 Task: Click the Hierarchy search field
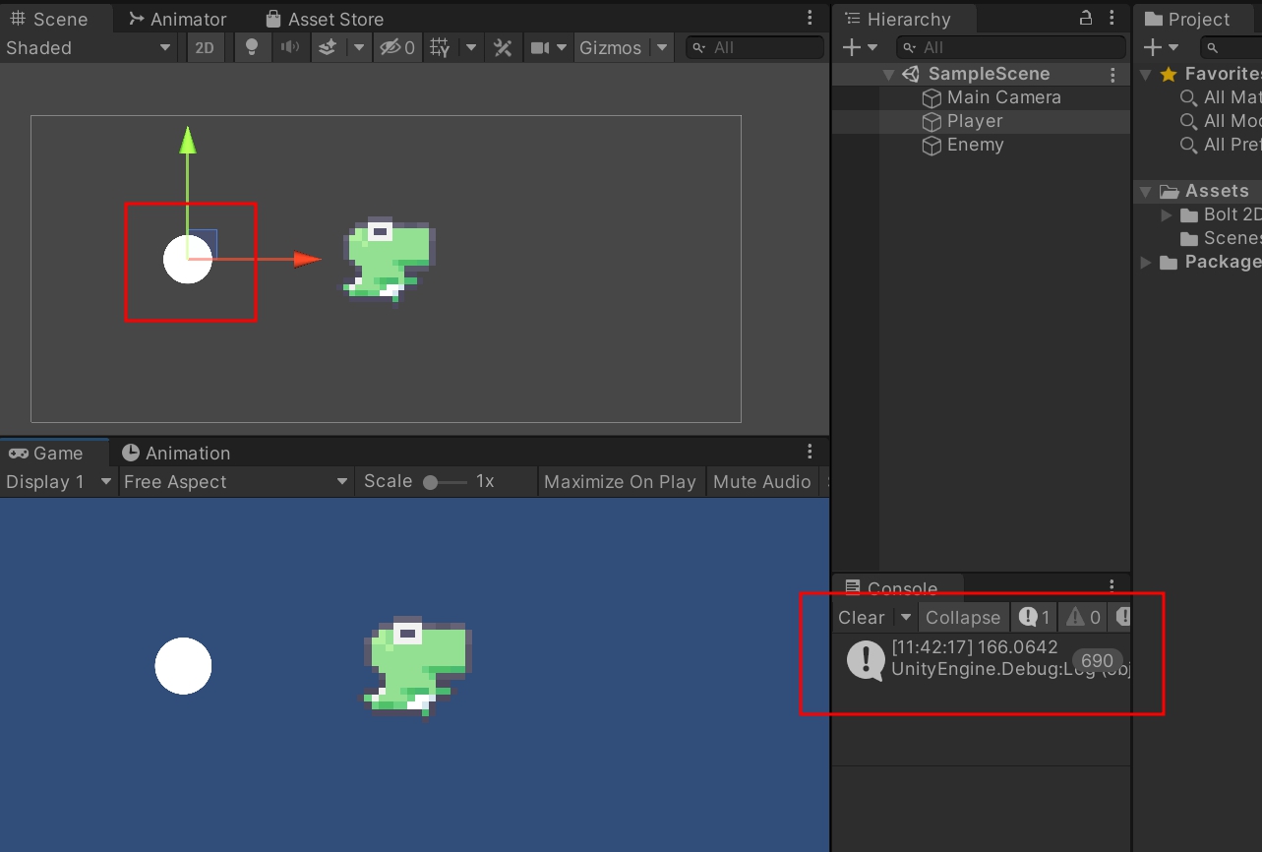1011,47
